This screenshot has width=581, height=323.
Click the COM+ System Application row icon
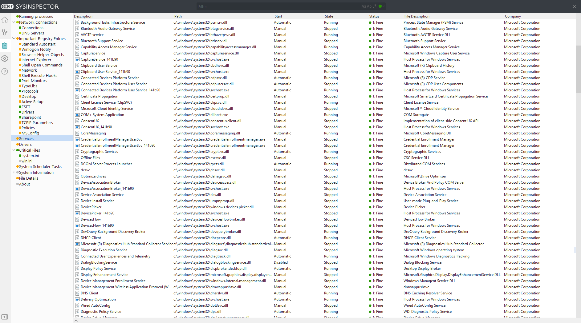(78, 115)
